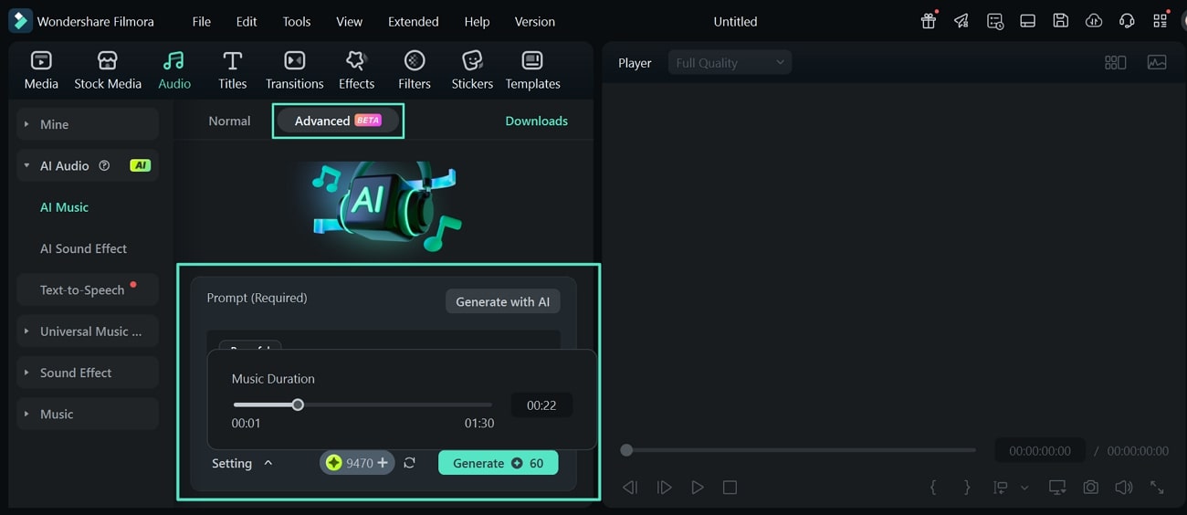Select AI Music in sidebar

click(64, 207)
